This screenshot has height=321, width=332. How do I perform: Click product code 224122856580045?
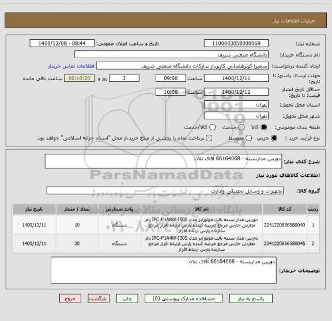tap(284, 244)
